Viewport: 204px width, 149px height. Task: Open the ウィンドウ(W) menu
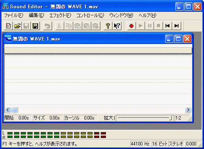click(x=121, y=15)
